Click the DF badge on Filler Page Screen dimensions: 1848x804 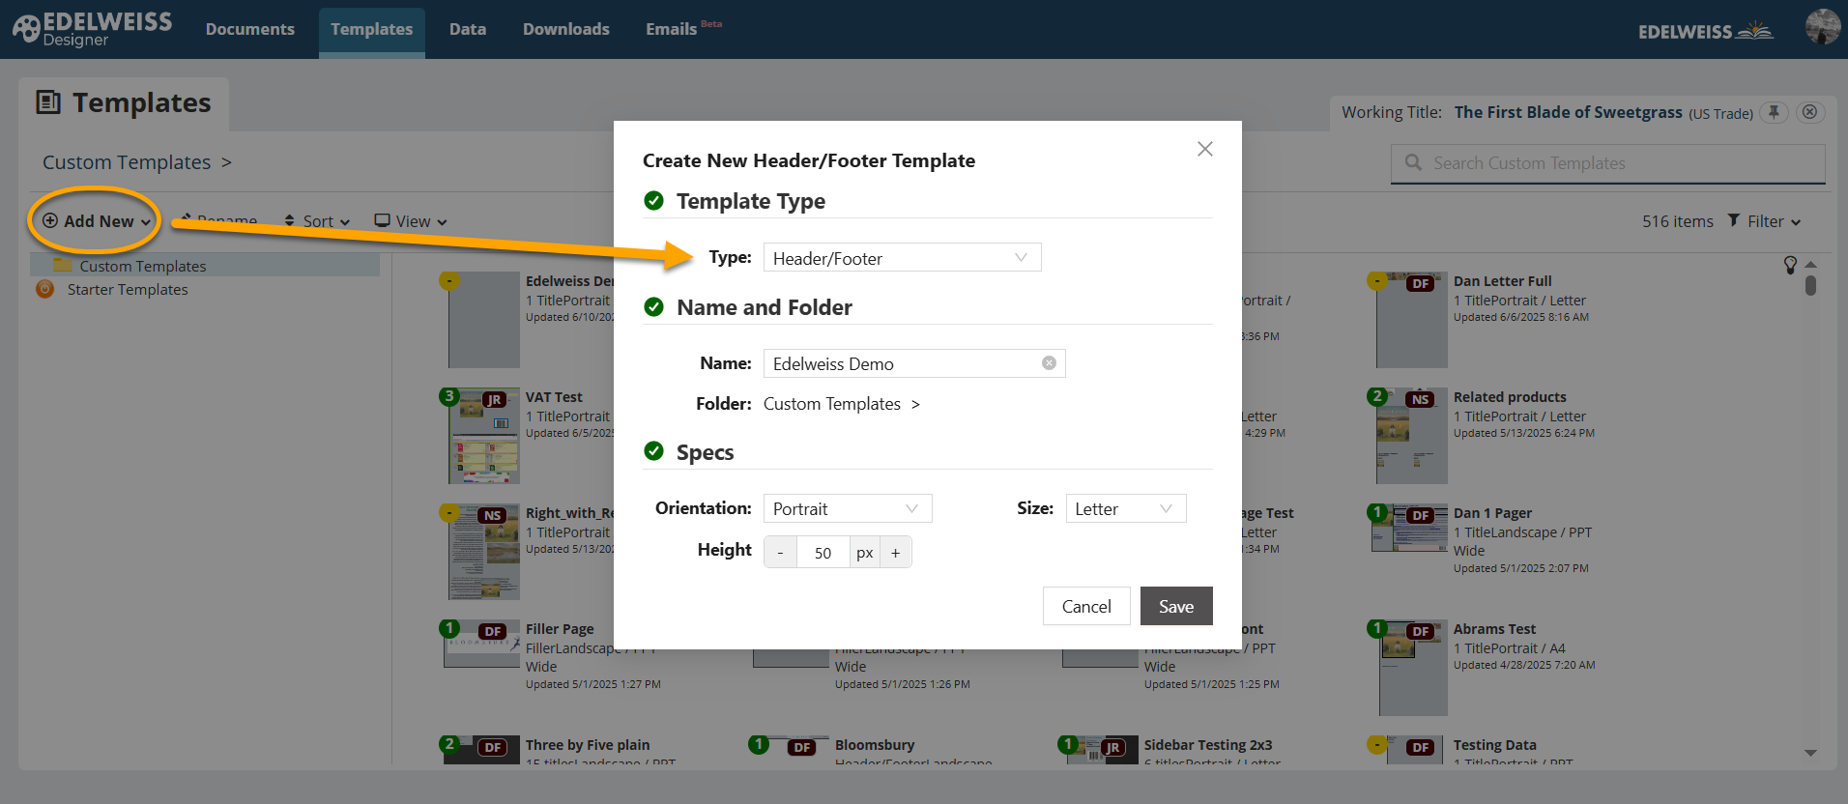493,631
